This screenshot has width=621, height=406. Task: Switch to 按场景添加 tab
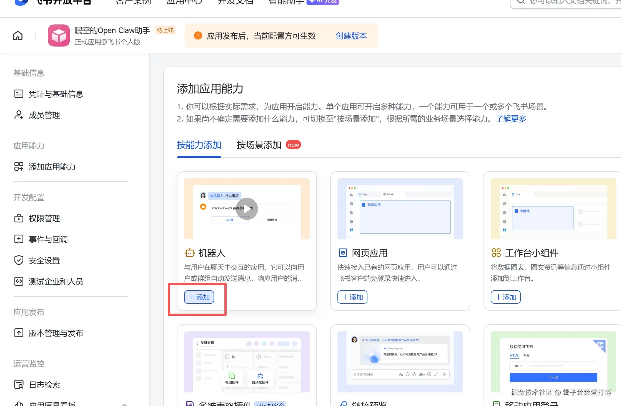tap(259, 145)
